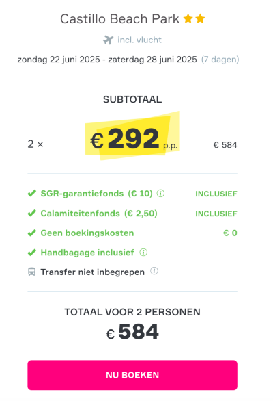Click the first star next to the hotel name
The image size is (273, 401).
pos(188,18)
